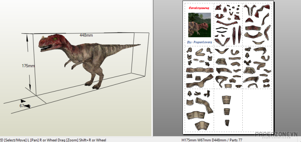Viewport: 301px width, 142px height.
Task: Click the By: PaperLovers credit text
Action: pos(199,42)
